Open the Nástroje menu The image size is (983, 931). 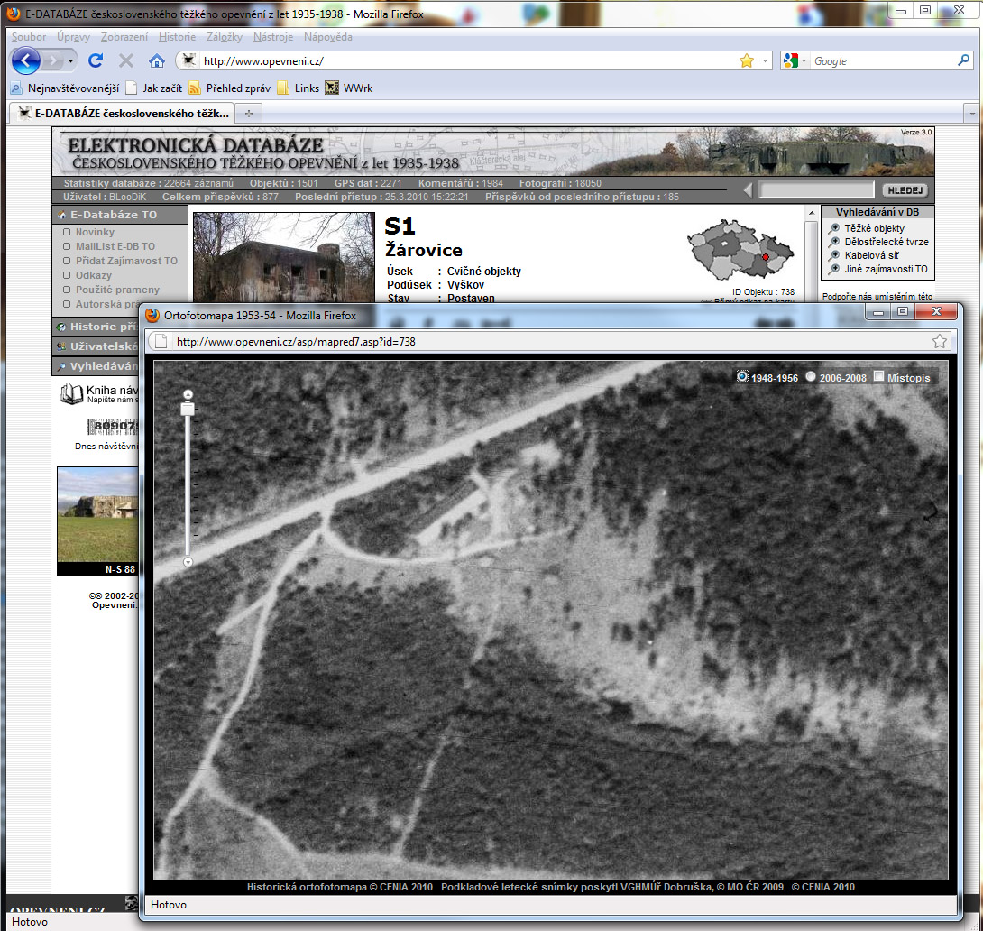(271, 37)
